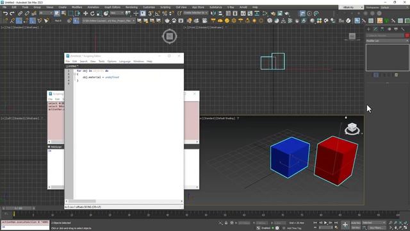410x231 pixels.
Task: Click the Set Key button
Action: (356, 228)
